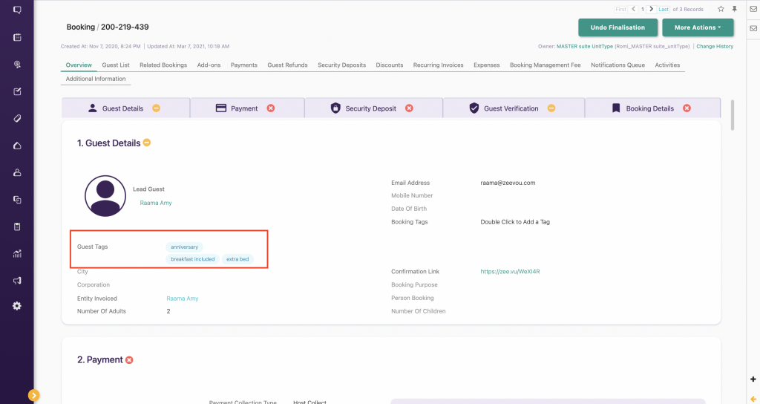Jump to the Security Deposit step
The width and height of the screenshot is (760, 404).
click(x=374, y=108)
